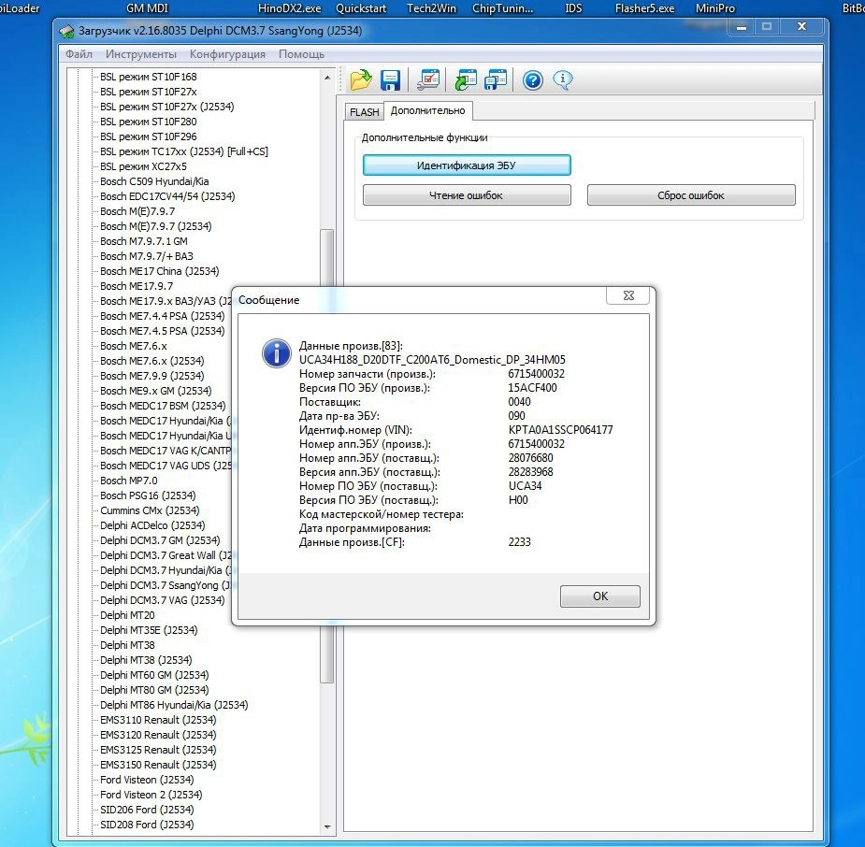This screenshot has height=847, width=865.
Task: Select EMS3110 Renault (J2534) entry
Action: [x=158, y=720]
